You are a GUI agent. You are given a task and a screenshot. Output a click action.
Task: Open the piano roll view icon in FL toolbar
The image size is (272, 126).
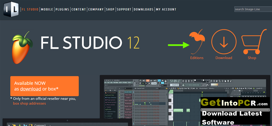(217, 81)
